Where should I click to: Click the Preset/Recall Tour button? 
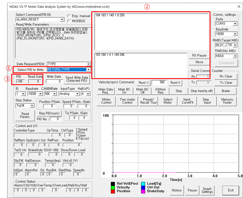[x=148, y=101]
